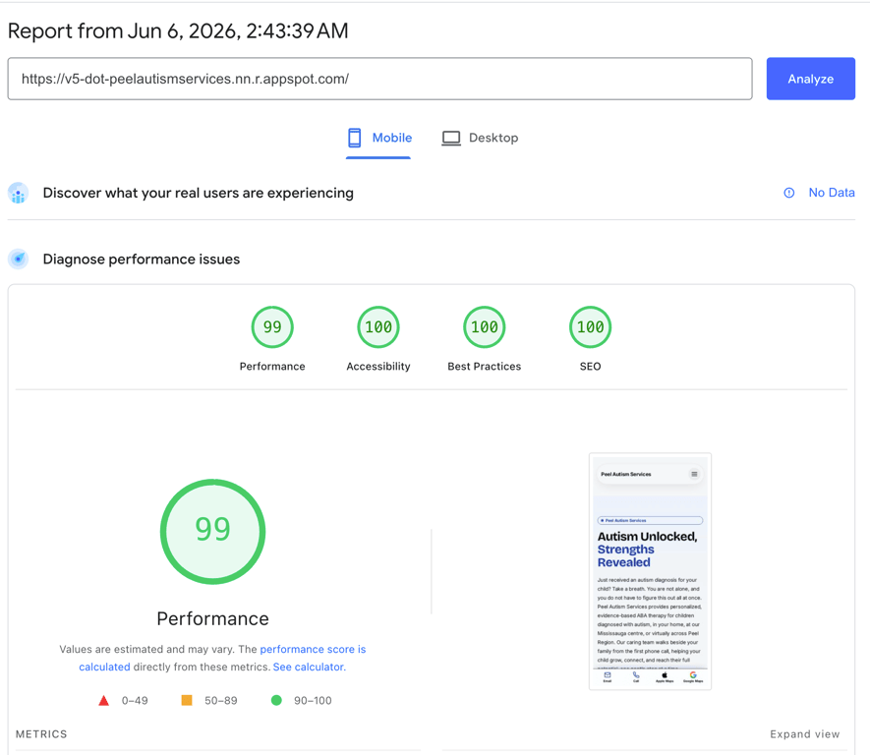The image size is (870, 755).
Task: Click the Email icon in site screenshot
Action: [608, 676]
